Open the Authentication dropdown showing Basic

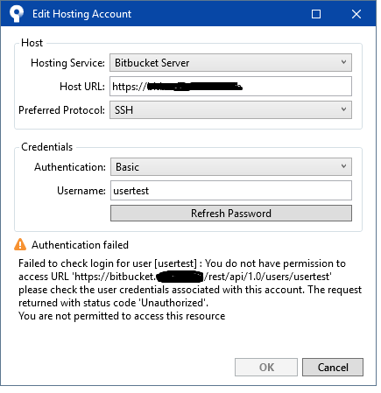tap(231, 167)
